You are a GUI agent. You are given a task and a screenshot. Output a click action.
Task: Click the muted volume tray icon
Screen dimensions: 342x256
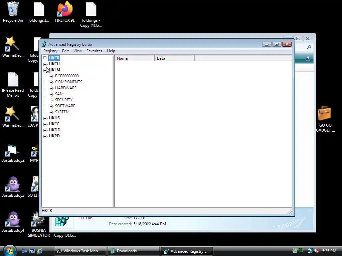pos(316,251)
